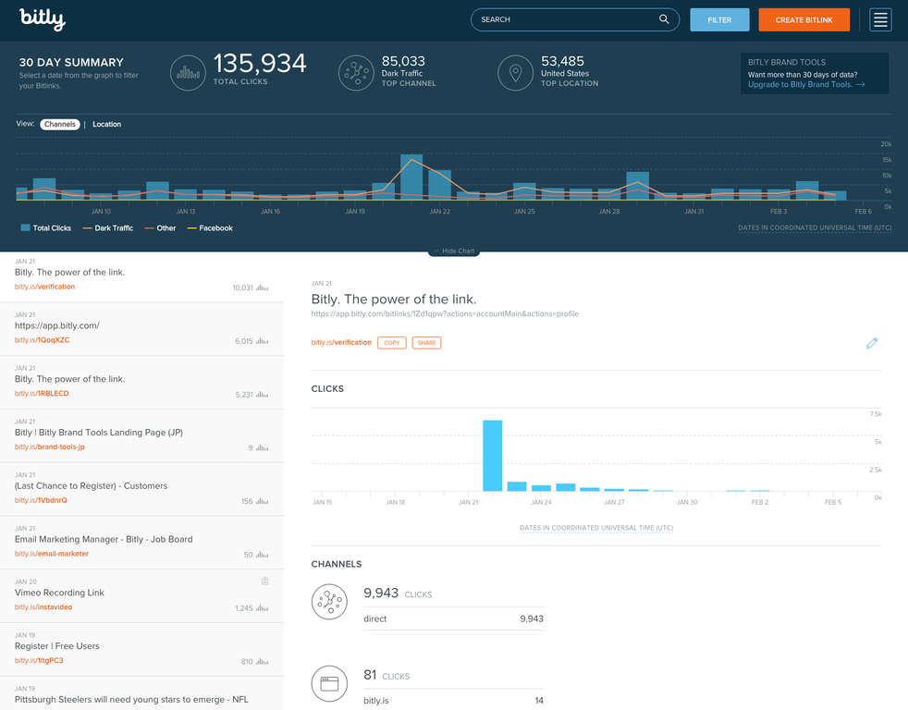Open bitly.is/1RBLECD link in list
Screen dimensions: 908x710
(42, 393)
